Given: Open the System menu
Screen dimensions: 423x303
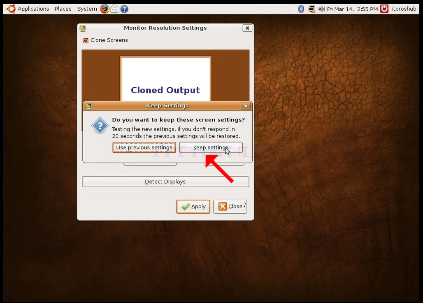Looking at the screenshot, I should [x=87, y=9].
